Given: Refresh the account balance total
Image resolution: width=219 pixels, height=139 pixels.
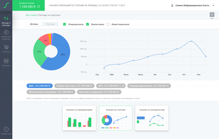Looking at the screenshot, I should pyautogui.click(x=38, y=7).
